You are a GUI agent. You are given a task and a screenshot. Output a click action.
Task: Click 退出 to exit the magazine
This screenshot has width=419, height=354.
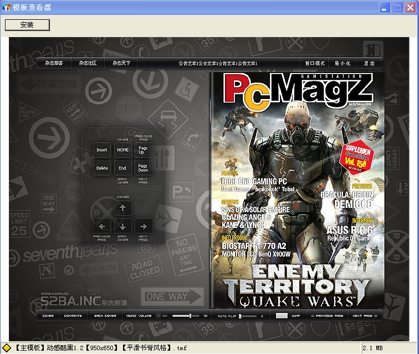pyautogui.click(x=369, y=63)
